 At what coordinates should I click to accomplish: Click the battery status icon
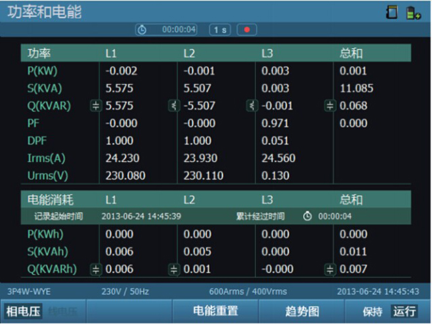413,13
